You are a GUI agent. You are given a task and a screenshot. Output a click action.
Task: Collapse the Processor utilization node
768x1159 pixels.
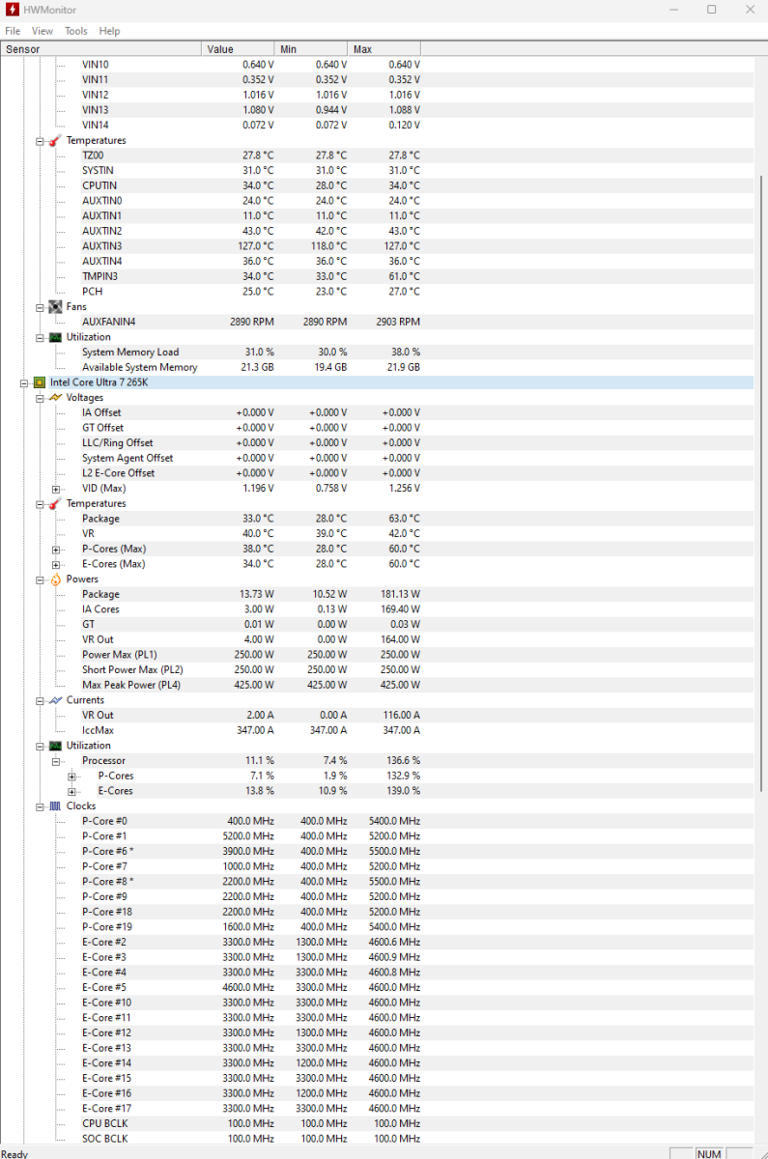56,761
